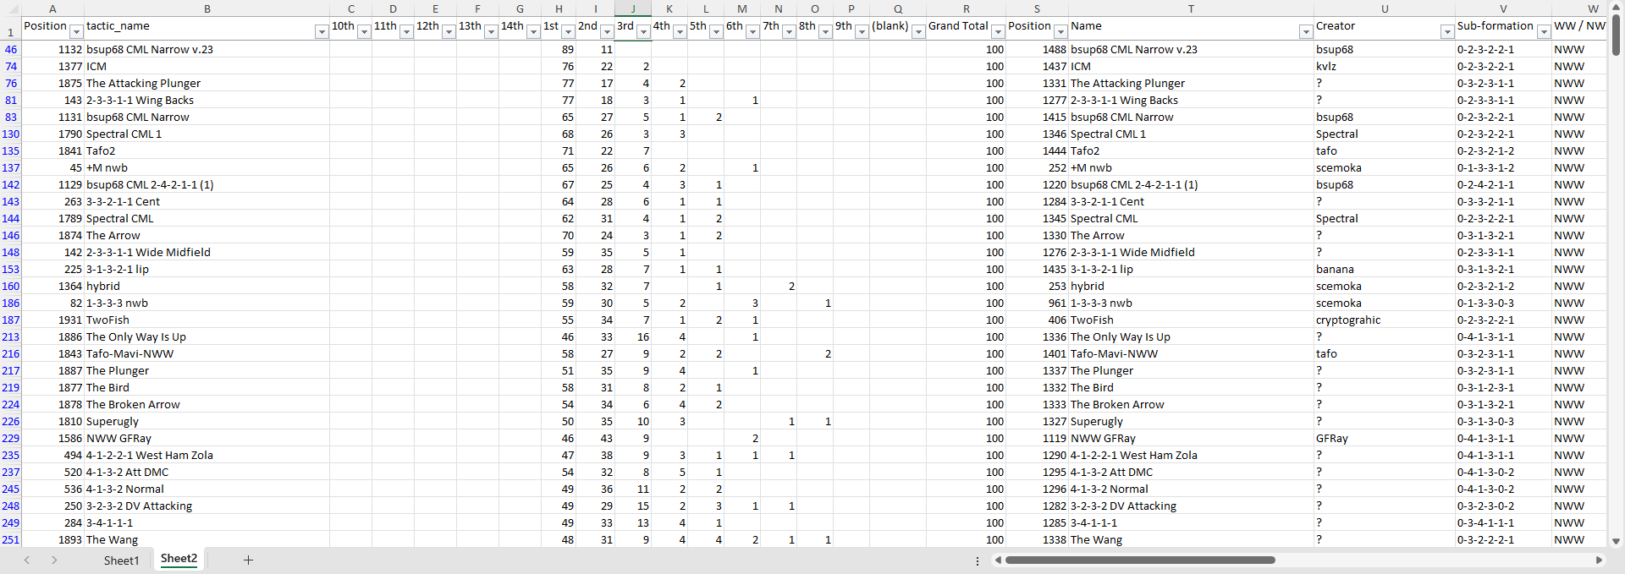Screen dimensions: 1625x574
Task: Click cell 'hybrid' in column B
Action: [x=207, y=286]
